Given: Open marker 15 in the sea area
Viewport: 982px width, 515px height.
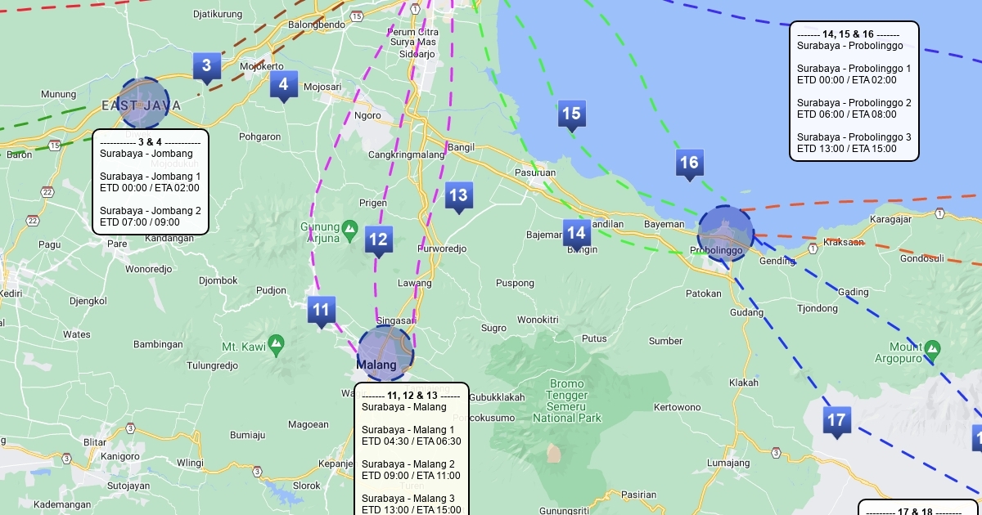Looking at the screenshot, I should coord(571,114).
